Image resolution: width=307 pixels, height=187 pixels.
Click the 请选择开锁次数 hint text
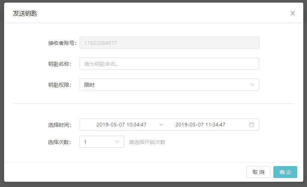point(147,142)
